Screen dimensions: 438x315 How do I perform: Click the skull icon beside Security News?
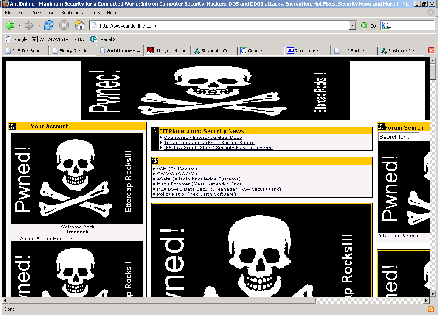155,130
